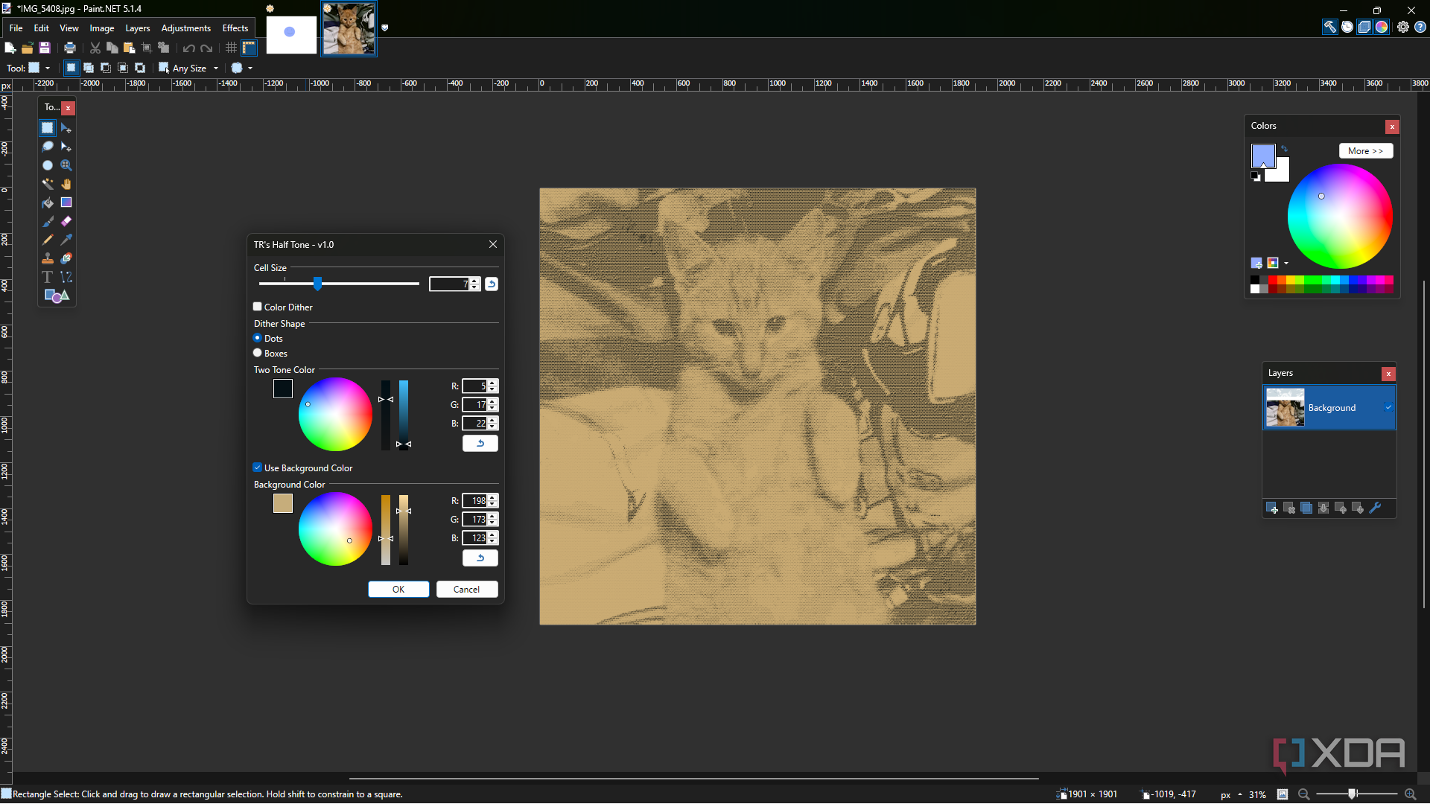Open the Any Size selection dropdown
The image size is (1430, 804).
coord(216,68)
